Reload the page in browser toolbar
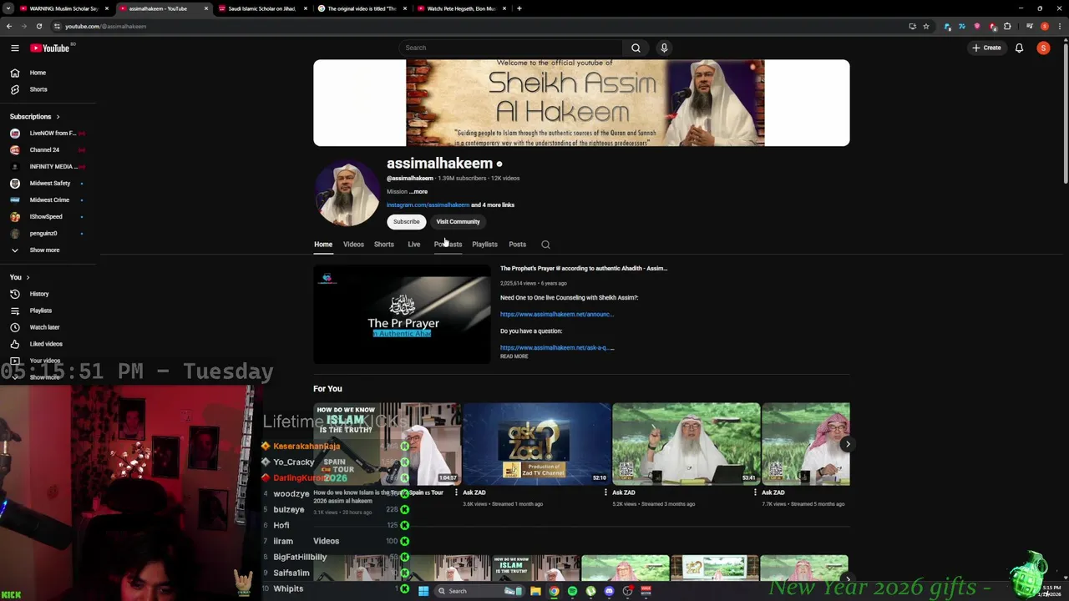The height and width of the screenshot is (601, 1069). coord(38,26)
